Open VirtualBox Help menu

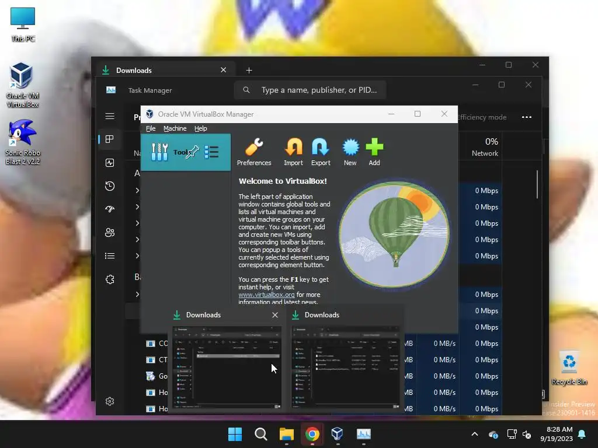201,128
